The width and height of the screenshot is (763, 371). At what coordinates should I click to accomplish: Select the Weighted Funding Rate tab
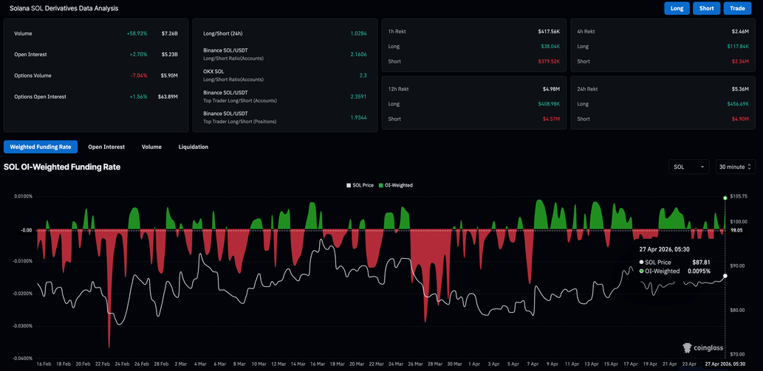click(41, 147)
